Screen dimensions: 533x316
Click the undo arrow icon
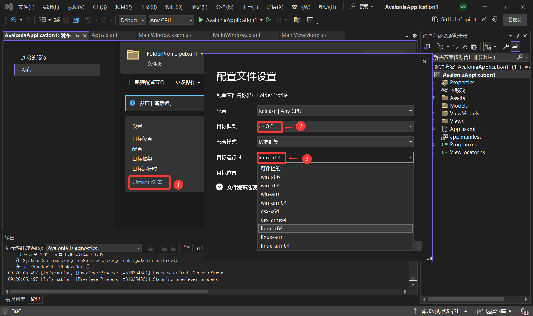[89, 20]
